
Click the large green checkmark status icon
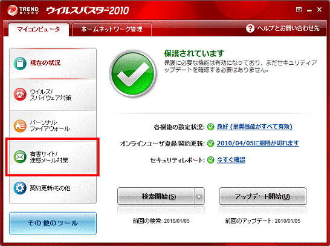click(133, 74)
